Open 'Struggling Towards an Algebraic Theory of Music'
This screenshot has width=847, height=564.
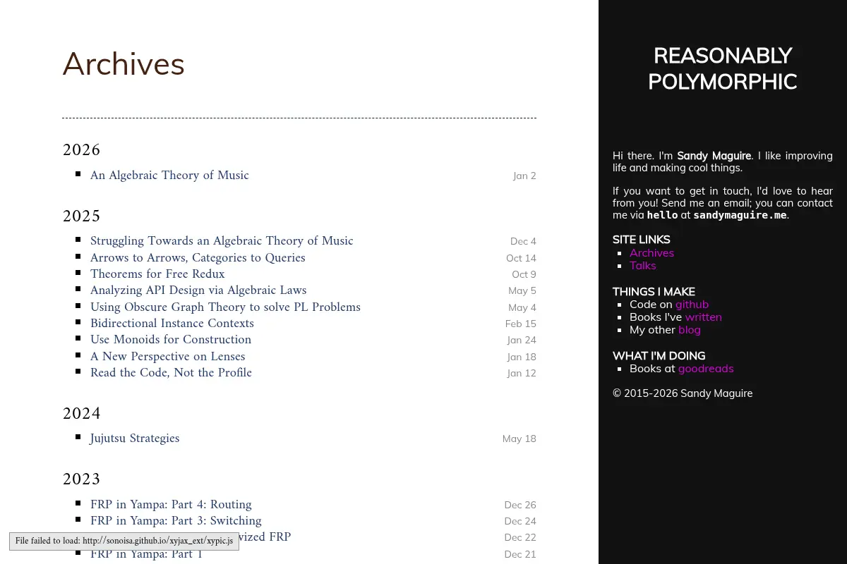pyautogui.click(x=222, y=241)
